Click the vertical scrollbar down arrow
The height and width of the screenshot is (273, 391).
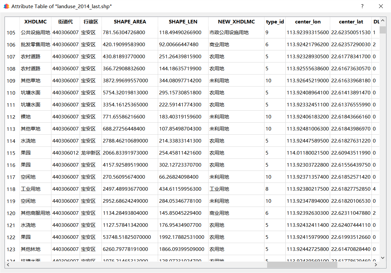point(383,258)
